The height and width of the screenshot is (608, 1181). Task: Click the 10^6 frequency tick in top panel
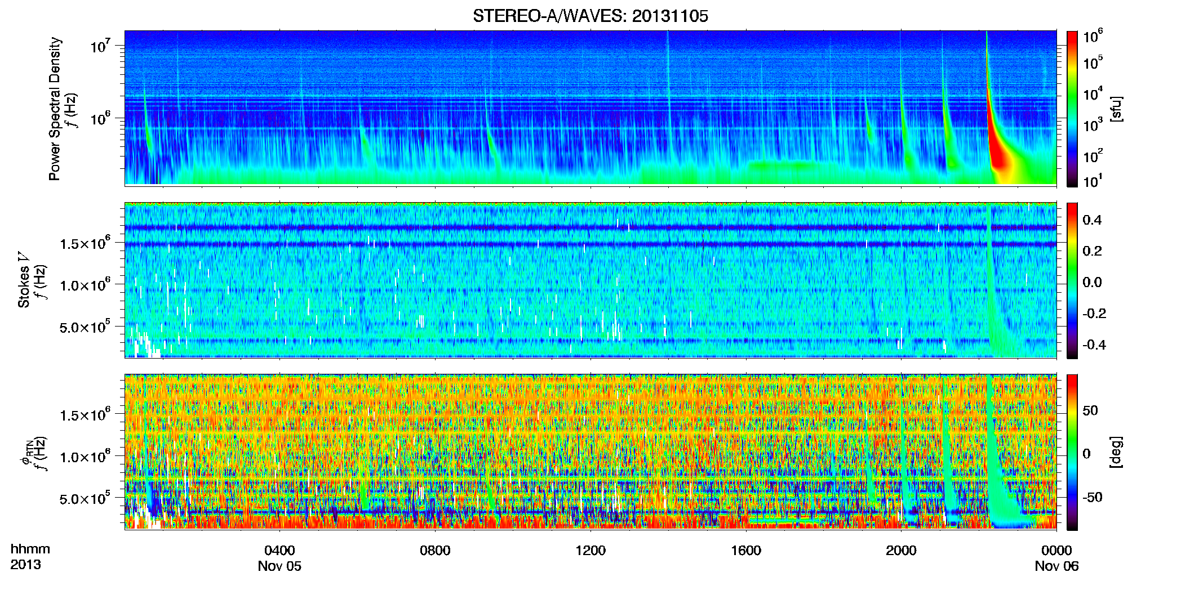pos(100,118)
